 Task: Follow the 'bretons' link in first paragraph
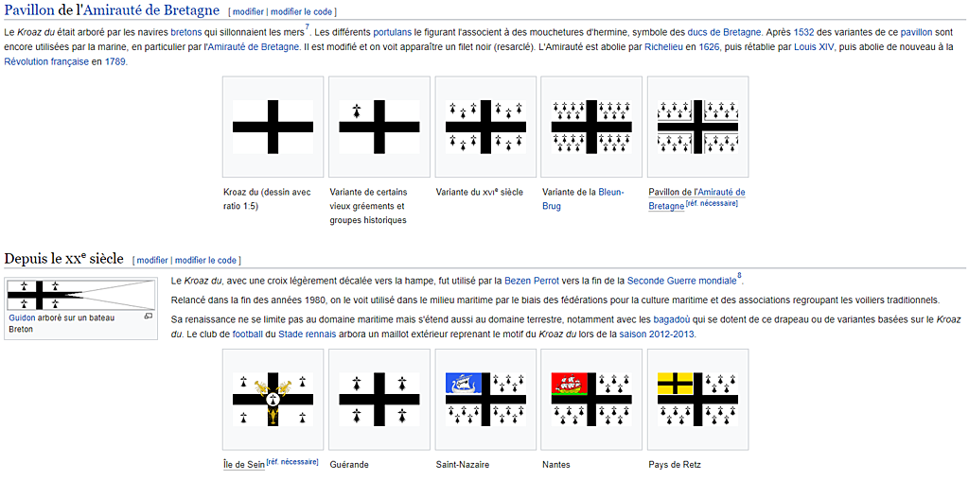coord(186,31)
